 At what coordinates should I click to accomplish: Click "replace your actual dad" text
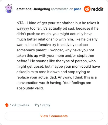click(x=37, y=77)
